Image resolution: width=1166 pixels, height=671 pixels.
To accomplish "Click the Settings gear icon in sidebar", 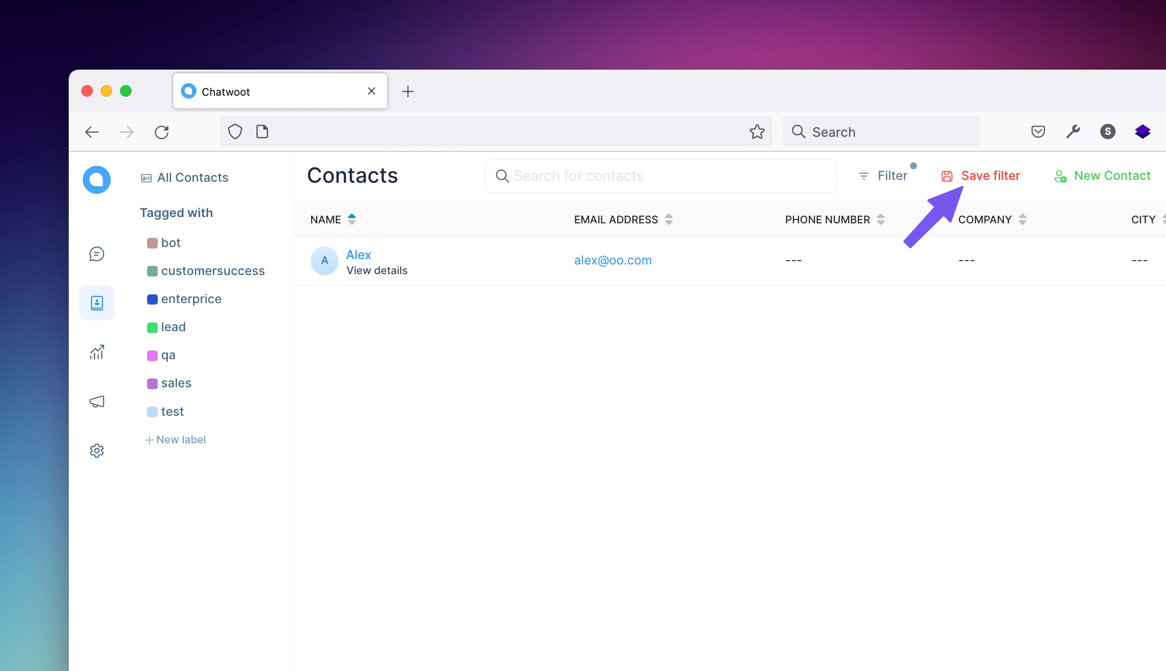I will pyautogui.click(x=96, y=450).
